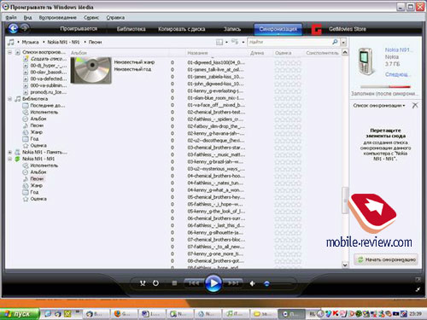Clear the sync list with X icon
This screenshot has height=320, width=427.
pos(415,105)
